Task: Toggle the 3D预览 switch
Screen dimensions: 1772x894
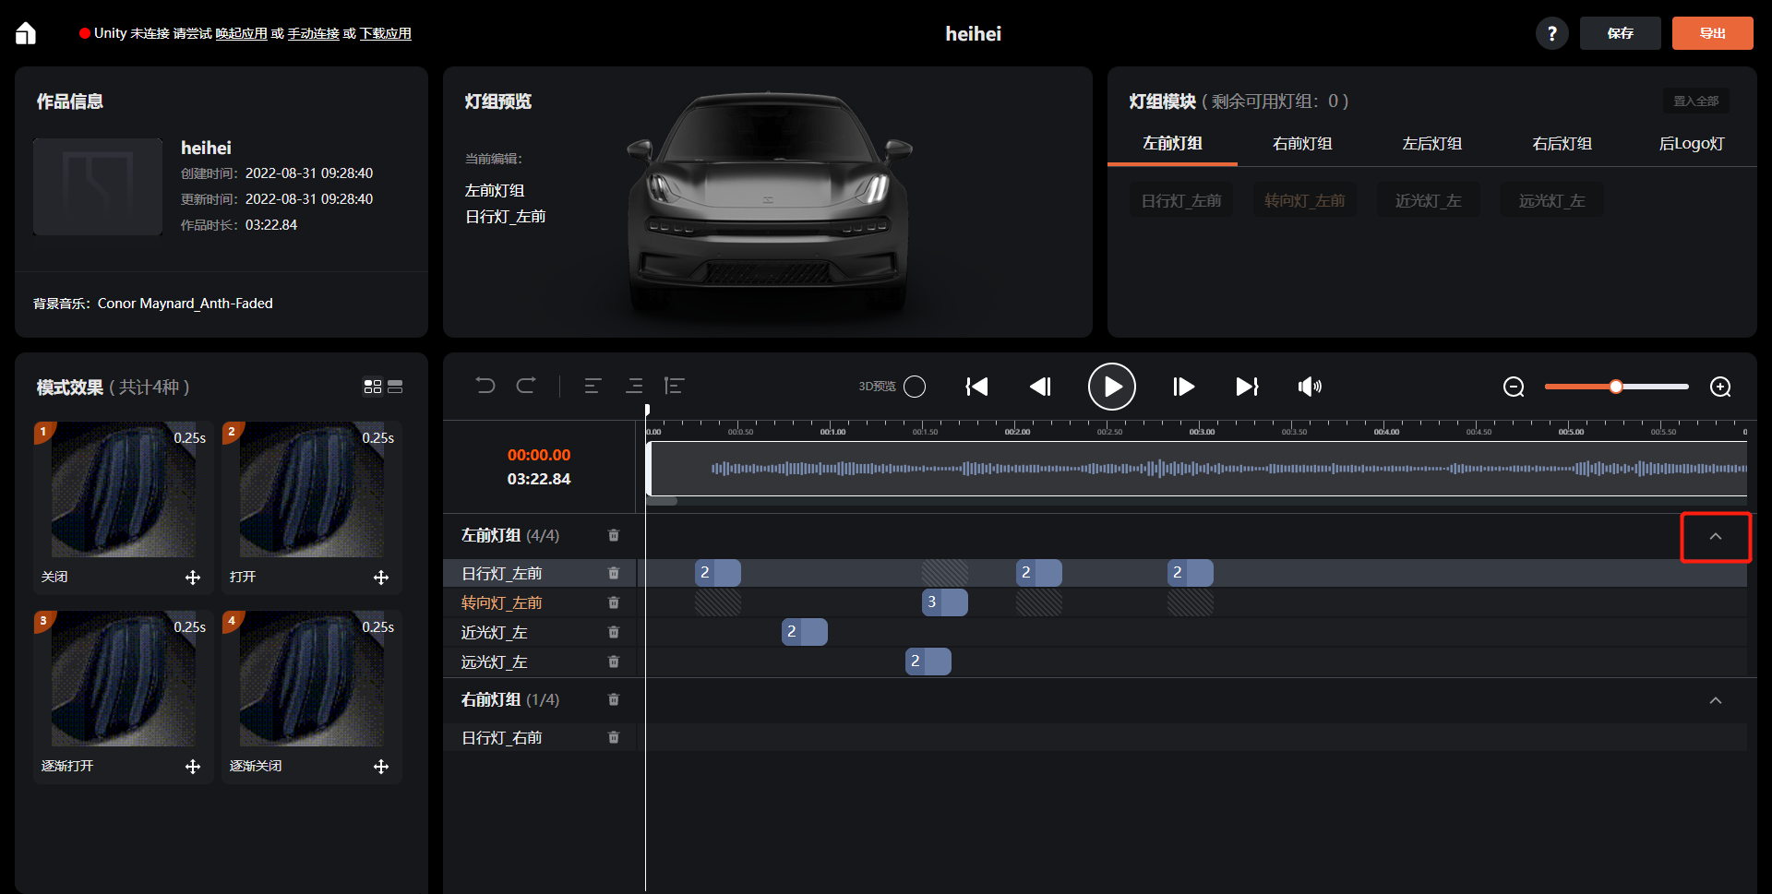Action: (x=915, y=387)
